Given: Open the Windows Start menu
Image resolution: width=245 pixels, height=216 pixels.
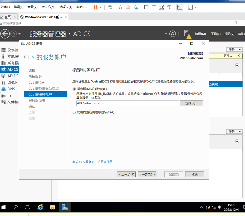Looking at the screenshot, I should pyautogui.click(x=4, y=207).
